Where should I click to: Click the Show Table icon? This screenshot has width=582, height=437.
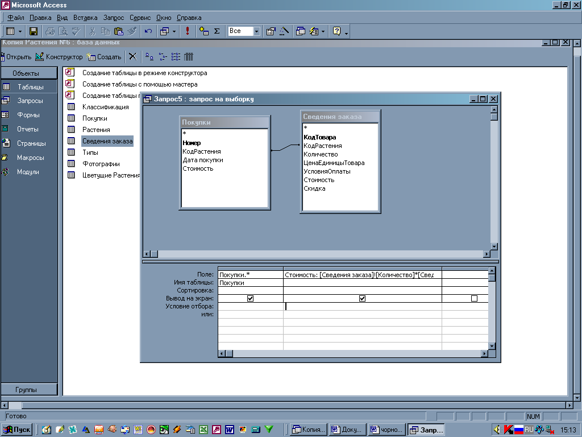[204, 31]
